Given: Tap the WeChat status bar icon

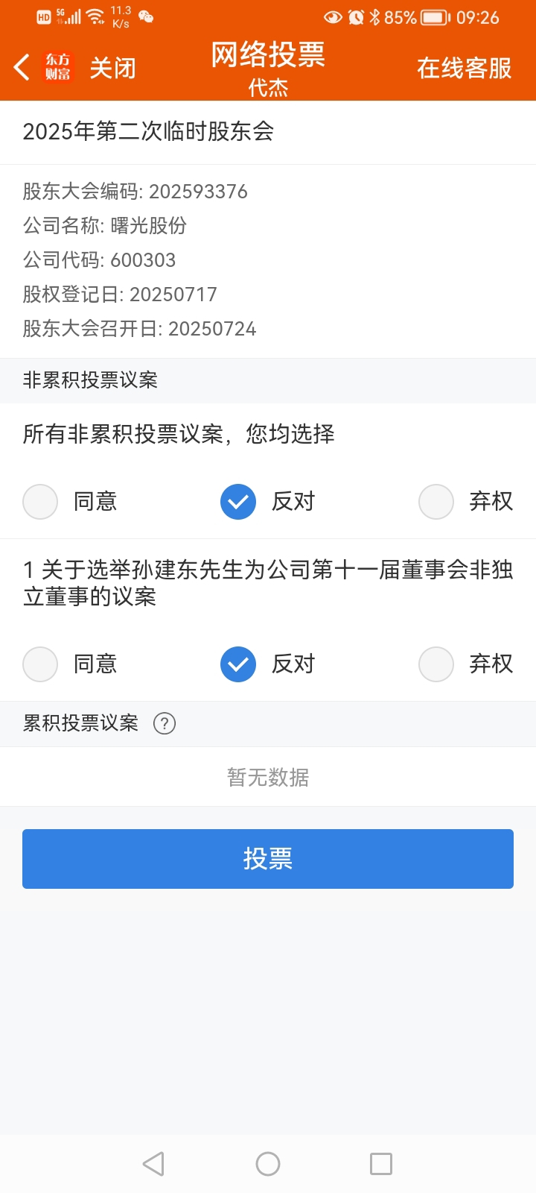Looking at the screenshot, I should click(146, 17).
